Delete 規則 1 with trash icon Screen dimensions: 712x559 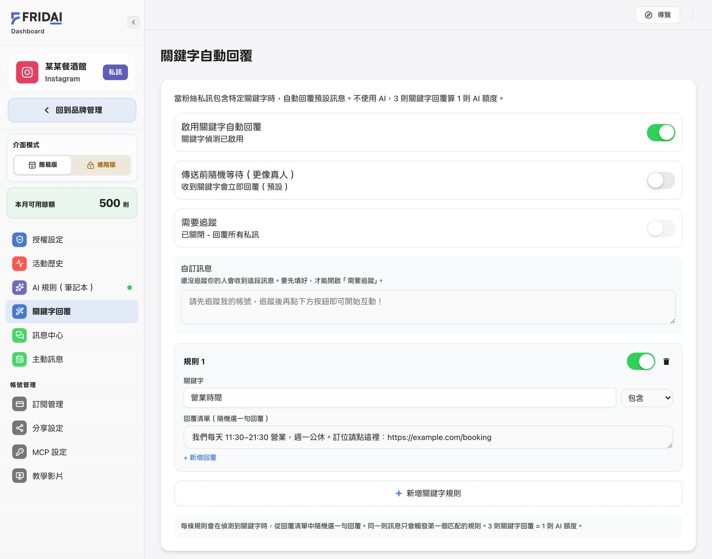(666, 361)
